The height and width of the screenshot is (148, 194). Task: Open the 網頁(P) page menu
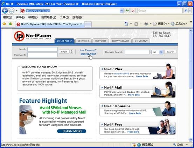(x=161, y=24)
